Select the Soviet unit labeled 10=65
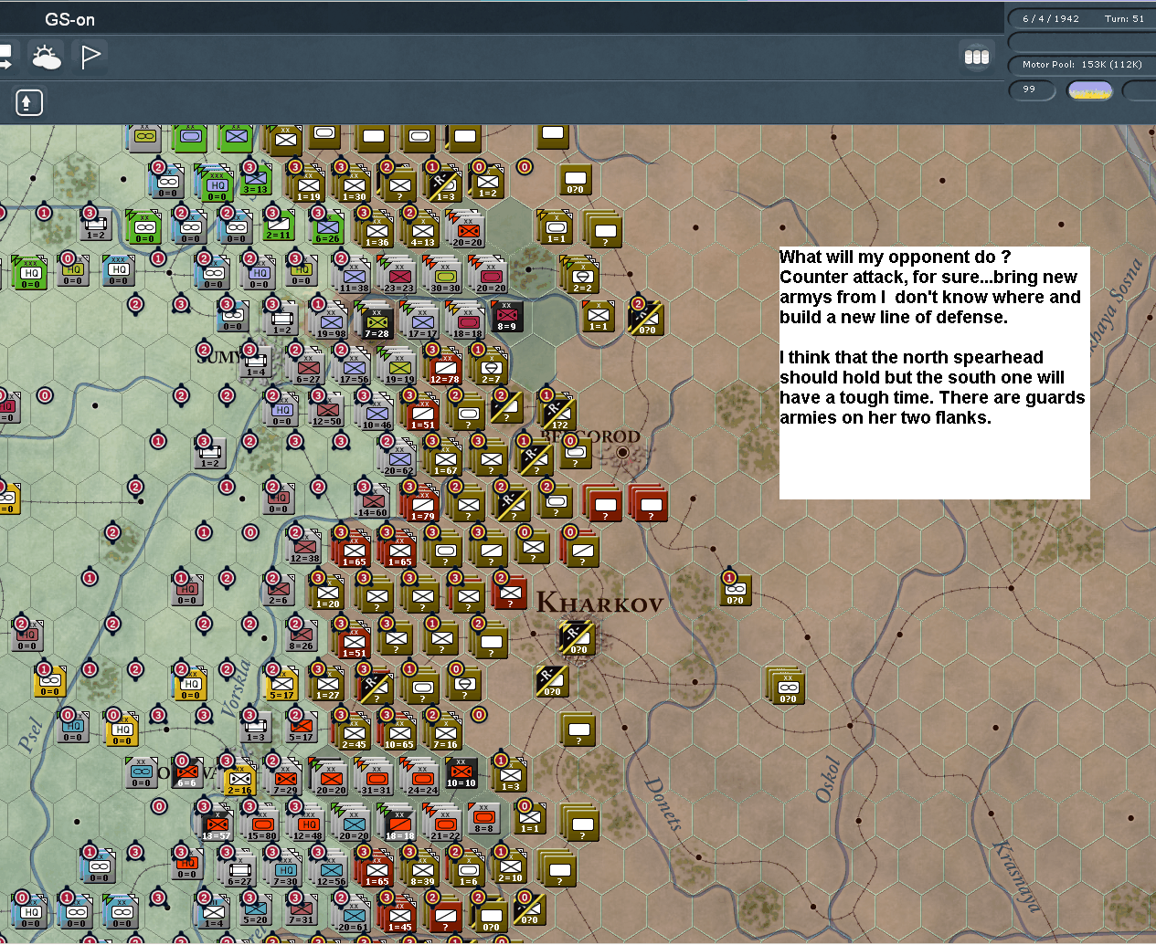 399,733
